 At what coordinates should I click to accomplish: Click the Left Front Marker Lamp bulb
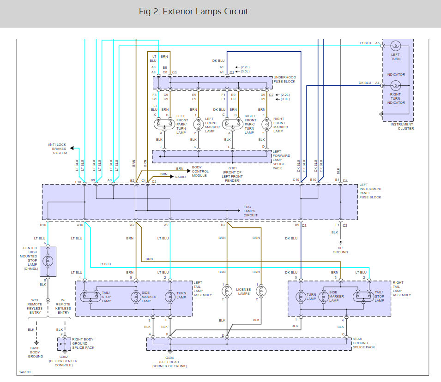pyautogui.click(x=198, y=124)
